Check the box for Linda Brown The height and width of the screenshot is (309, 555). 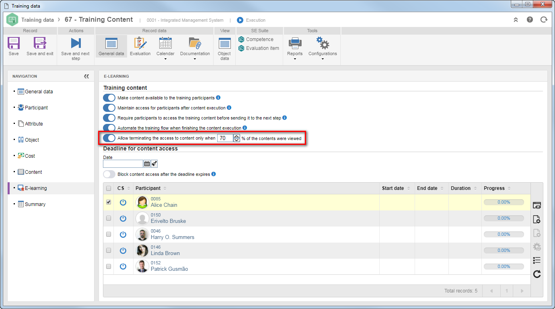pos(109,250)
